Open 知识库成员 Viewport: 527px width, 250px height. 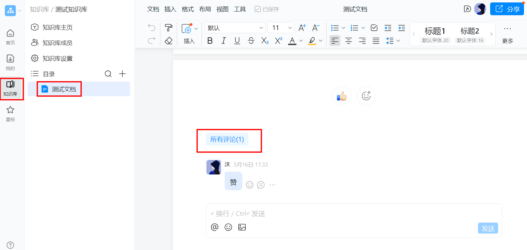[x=52, y=43]
